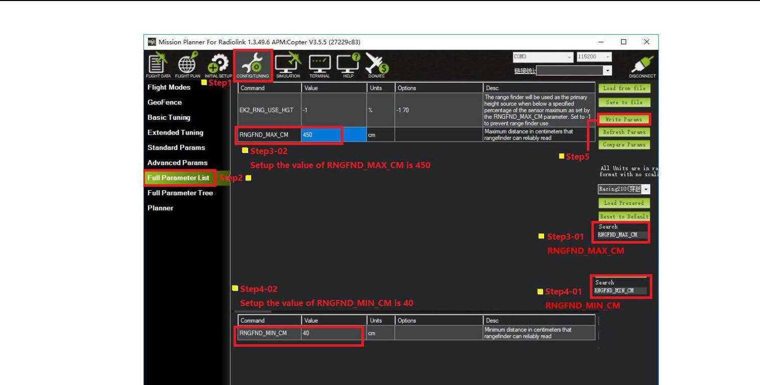Click the Load Presaved button
The height and width of the screenshot is (385, 760).
624,203
